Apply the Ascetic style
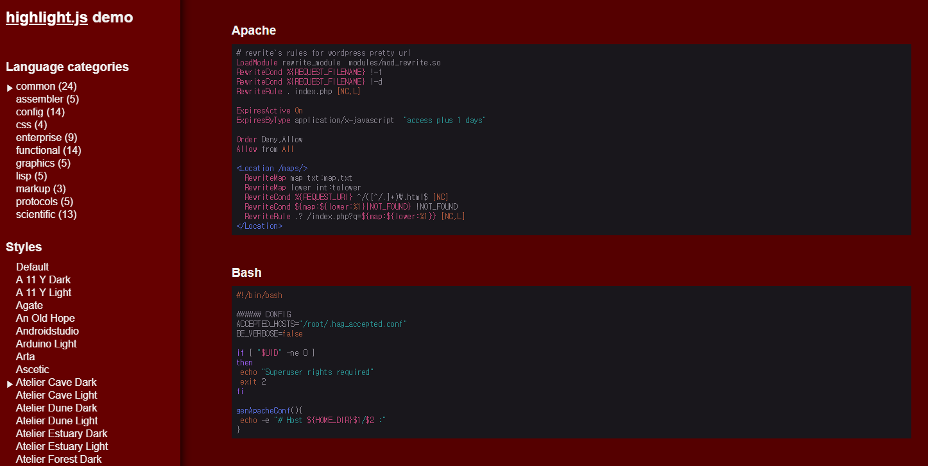Viewport: 928px width, 466px height. (33, 369)
